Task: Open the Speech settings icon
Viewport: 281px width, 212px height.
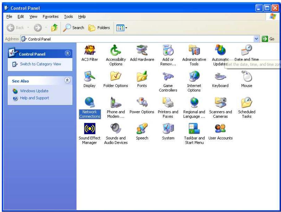Action: 142,129
